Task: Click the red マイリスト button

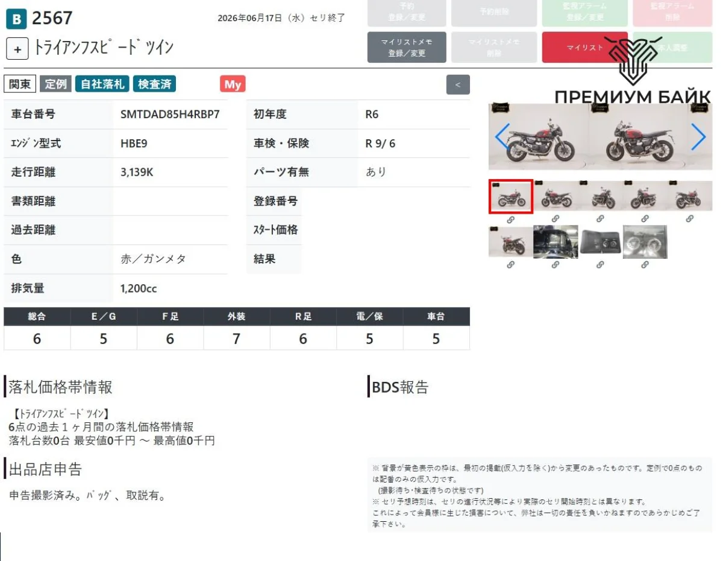Action: pyautogui.click(x=584, y=47)
